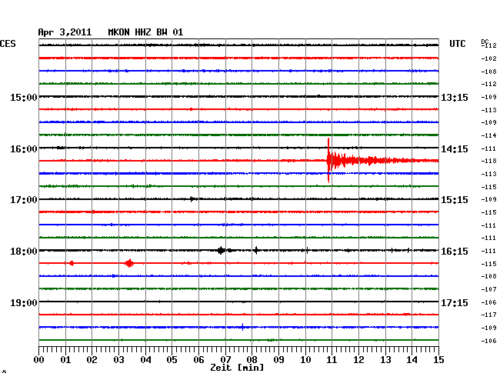Pick minute "03" on the time axis
Screen dimensions: 500x380
(118, 359)
